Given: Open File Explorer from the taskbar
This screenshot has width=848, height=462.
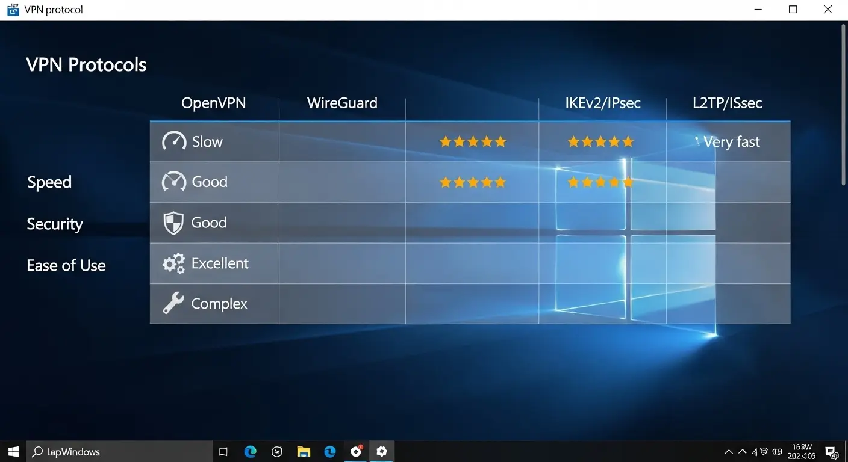Looking at the screenshot, I should pos(304,451).
